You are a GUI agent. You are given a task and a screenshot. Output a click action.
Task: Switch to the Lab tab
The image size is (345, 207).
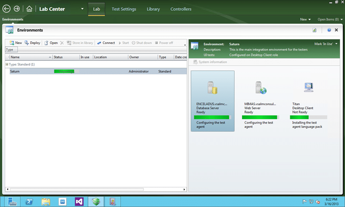tap(96, 9)
